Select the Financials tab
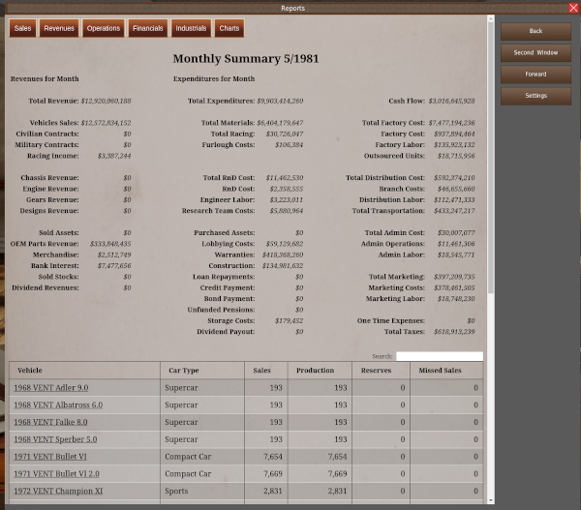This screenshot has height=510, width=581. pyautogui.click(x=147, y=29)
